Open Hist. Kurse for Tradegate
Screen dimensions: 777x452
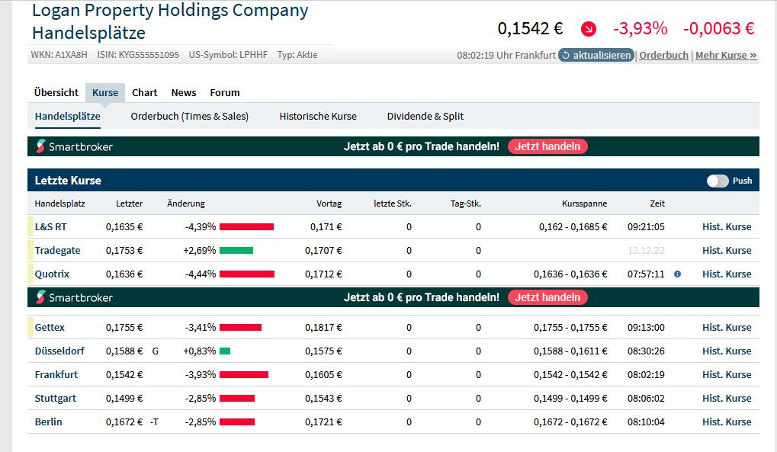click(x=727, y=250)
